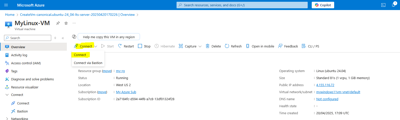Click Open in mobile

260,46
